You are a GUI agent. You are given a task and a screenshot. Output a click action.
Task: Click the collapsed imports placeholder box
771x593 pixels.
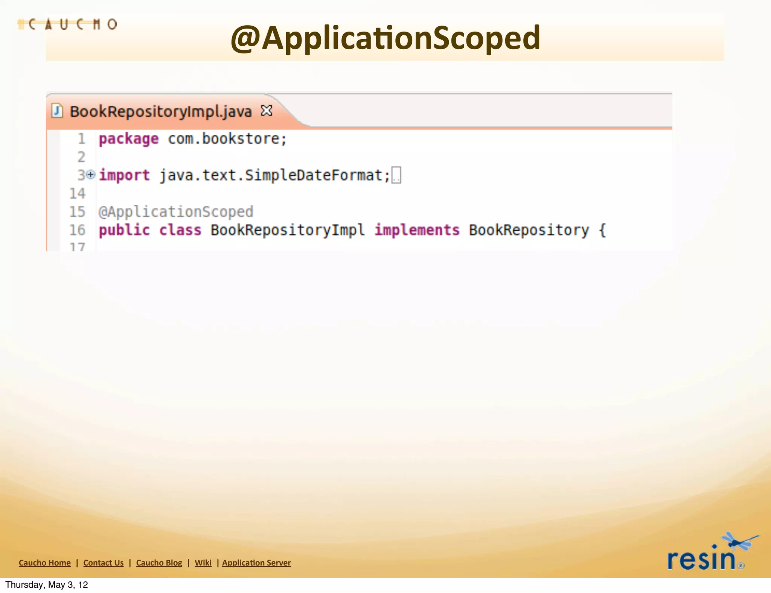[396, 175]
